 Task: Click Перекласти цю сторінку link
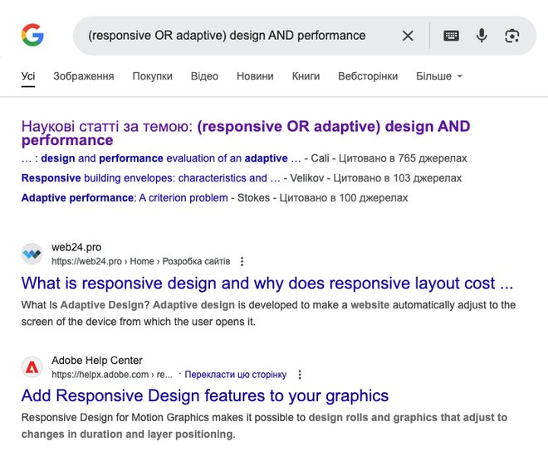236,375
